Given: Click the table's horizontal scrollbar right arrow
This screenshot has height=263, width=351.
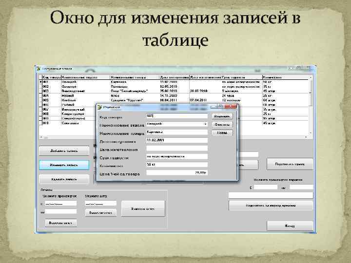Looking at the screenshot, I should click(x=307, y=137).
